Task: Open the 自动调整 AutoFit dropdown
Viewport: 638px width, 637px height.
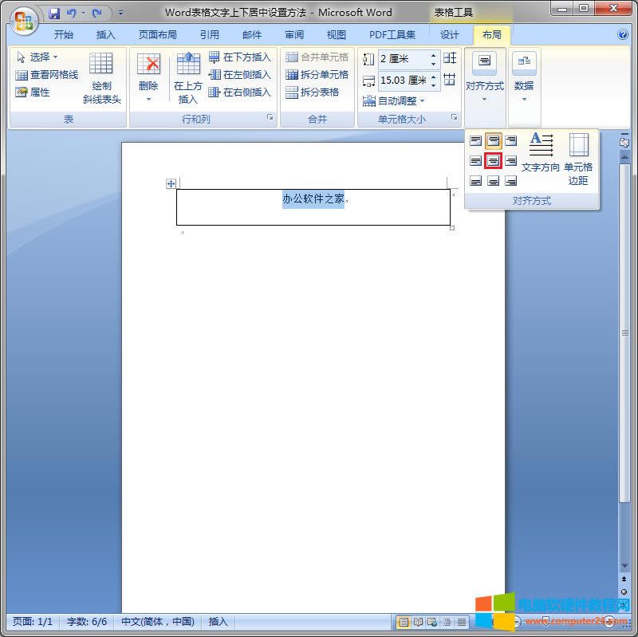Action: [x=399, y=100]
